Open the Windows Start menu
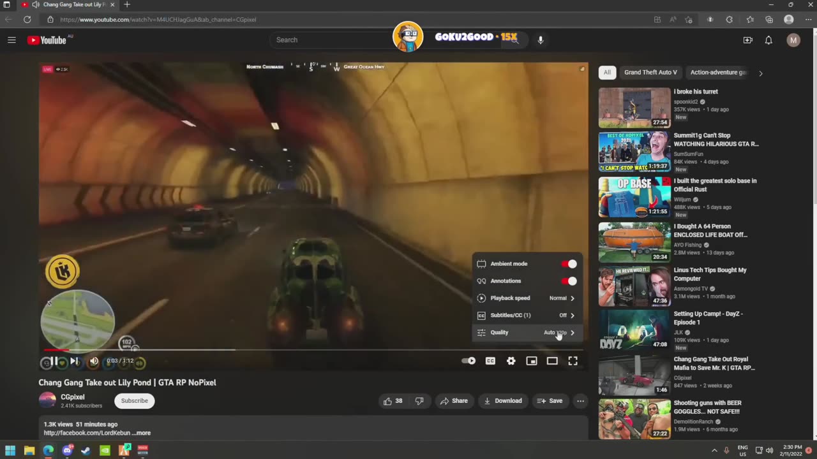This screenshot has height=459, width=817. click(x=10, y=451)
